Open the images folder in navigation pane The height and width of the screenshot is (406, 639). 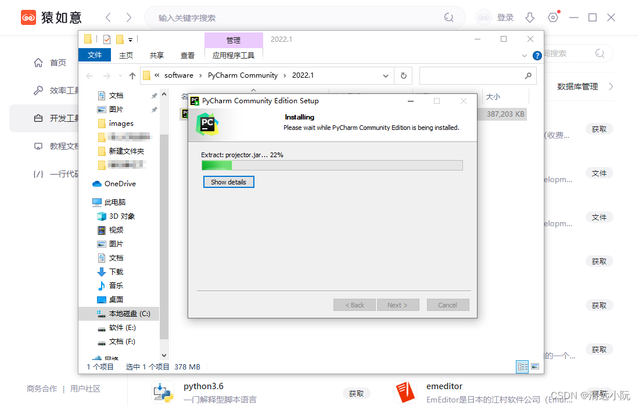121,124
